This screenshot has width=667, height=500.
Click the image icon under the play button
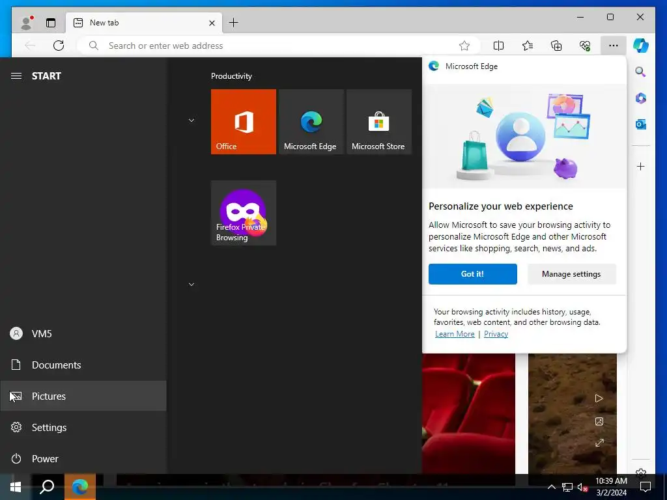tap(599, 421)
